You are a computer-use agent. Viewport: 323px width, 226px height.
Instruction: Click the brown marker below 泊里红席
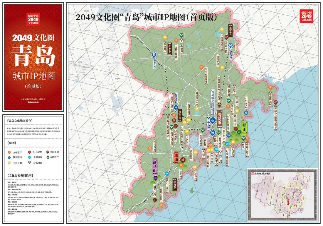[155, 201]
